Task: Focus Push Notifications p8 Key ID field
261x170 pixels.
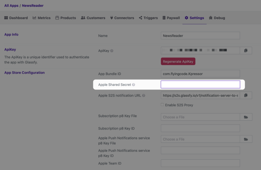Action: [200, 150]
